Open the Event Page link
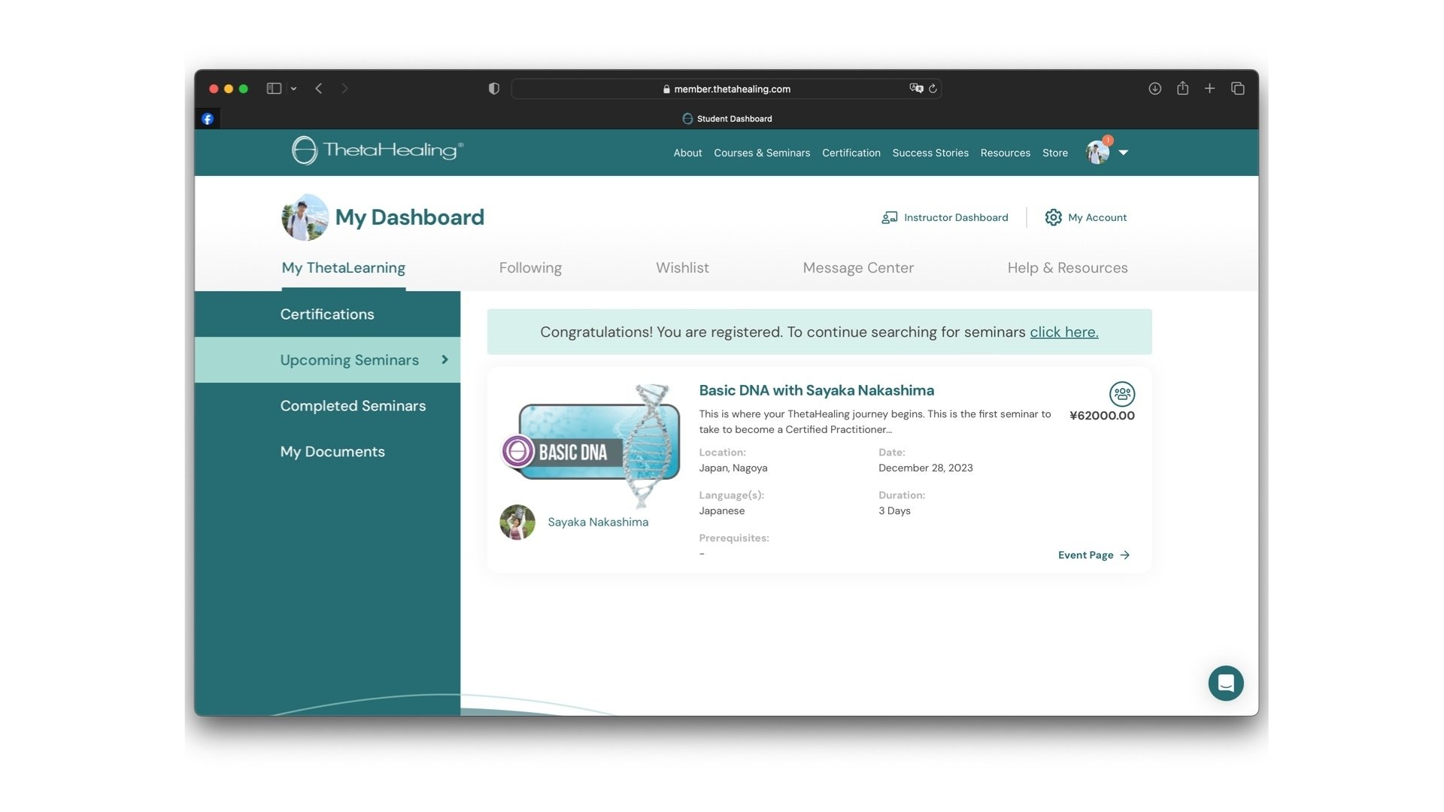This screenshot has height=812, width=1444. click(1094, 555)
